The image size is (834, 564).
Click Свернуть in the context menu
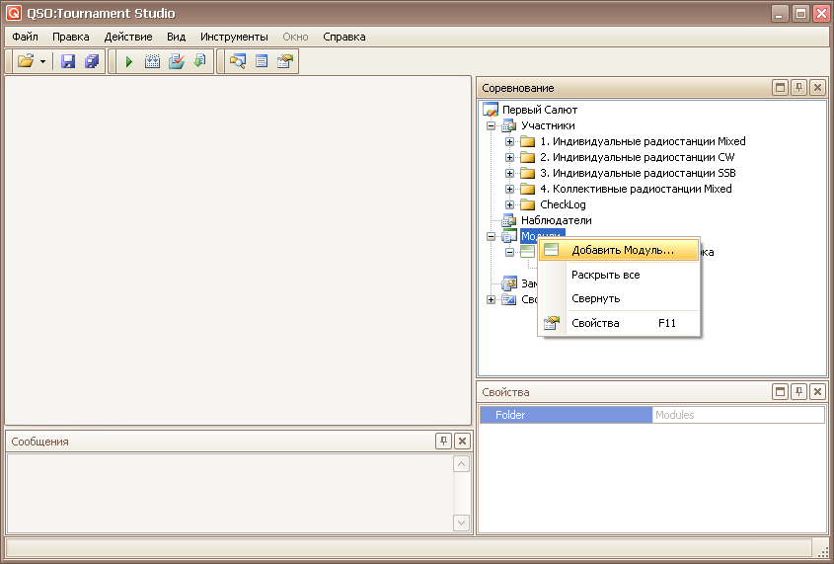click(x=595, y=298)
